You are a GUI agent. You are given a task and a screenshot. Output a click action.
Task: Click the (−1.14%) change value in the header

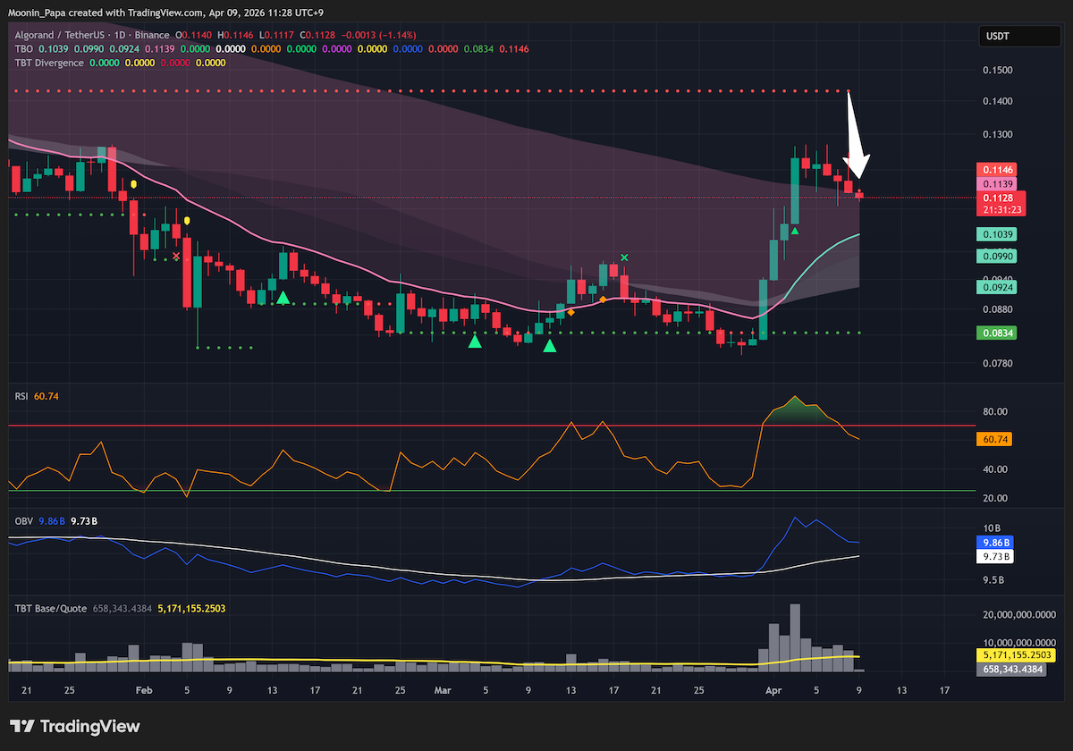pyautogui.click(x=396, y=34)
